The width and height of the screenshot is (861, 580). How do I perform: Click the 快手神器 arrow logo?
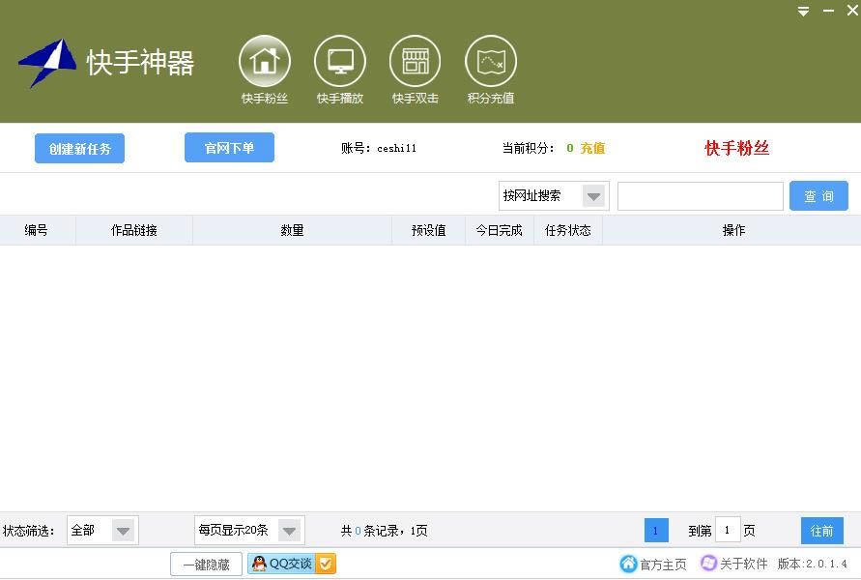click(x=48, y=62)
